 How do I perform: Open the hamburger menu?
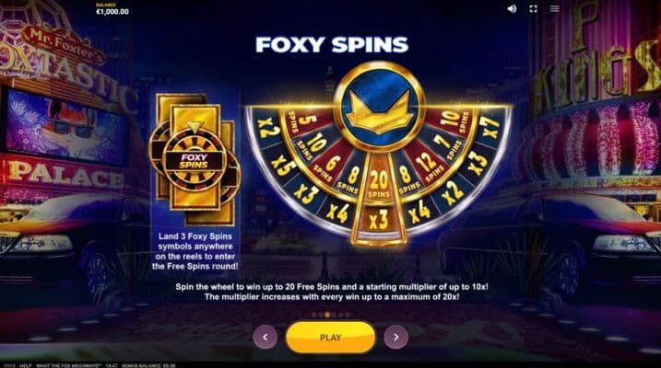coord(554,9)
